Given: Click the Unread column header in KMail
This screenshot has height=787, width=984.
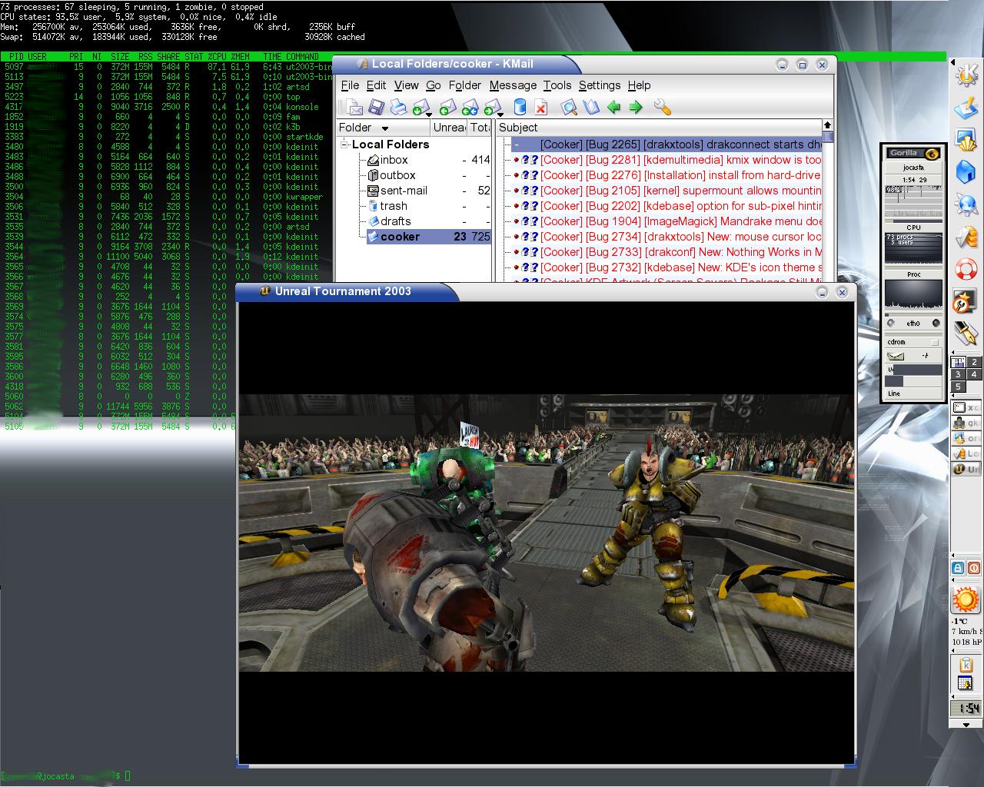Looking at the screenshot, I should point(448,128).
